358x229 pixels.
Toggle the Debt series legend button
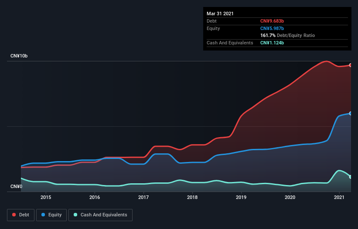pos(21,215)
